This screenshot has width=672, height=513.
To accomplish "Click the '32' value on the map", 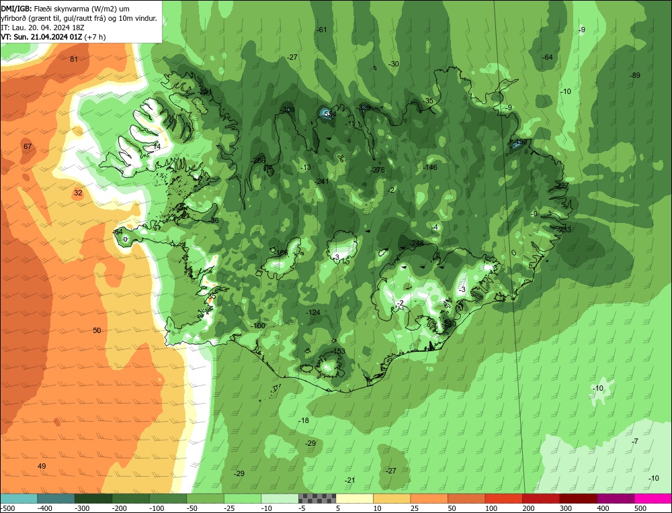I will pos(78,193).
